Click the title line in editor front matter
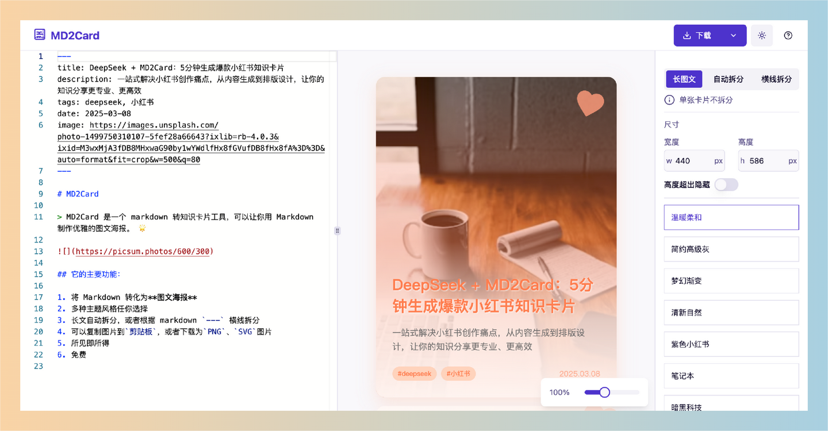The width and height of the screenshot is (828, 431). (171, 67)
